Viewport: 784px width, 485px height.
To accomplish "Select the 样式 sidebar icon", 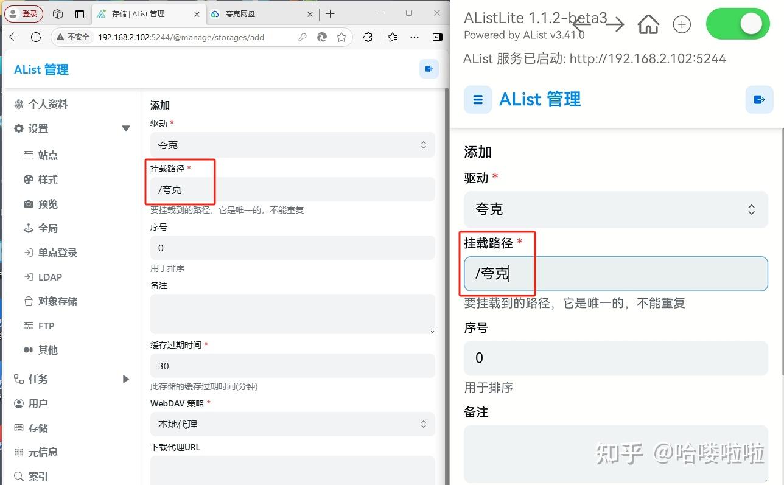I will coord(41,180).
